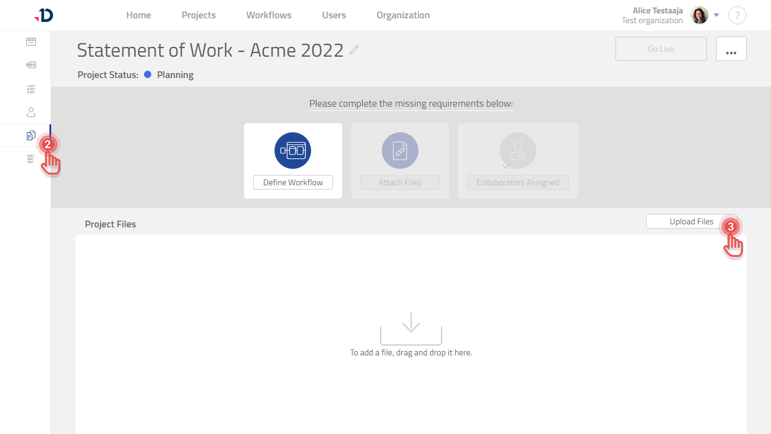Image resolution: width=771 pixels, height=434 pixels.
Task: Open the task checklist sidebar icon
Action: point(31,89)
